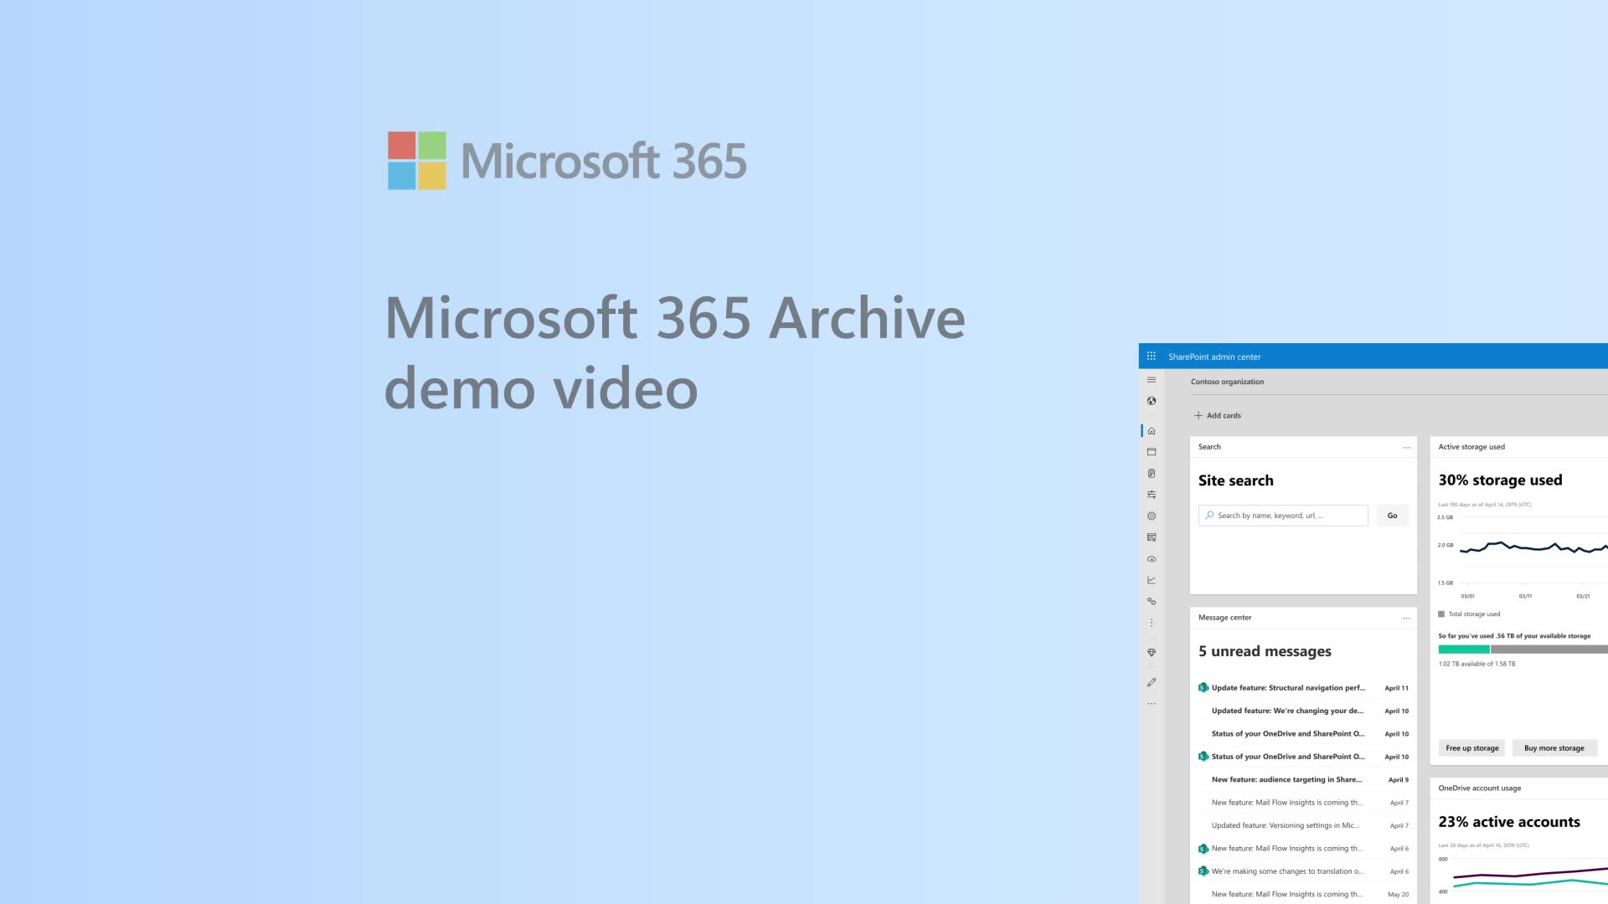This screenshot has width=1608, height=904.
Task: Click the magnifier icon in Site search
Action: (1209, 516)
